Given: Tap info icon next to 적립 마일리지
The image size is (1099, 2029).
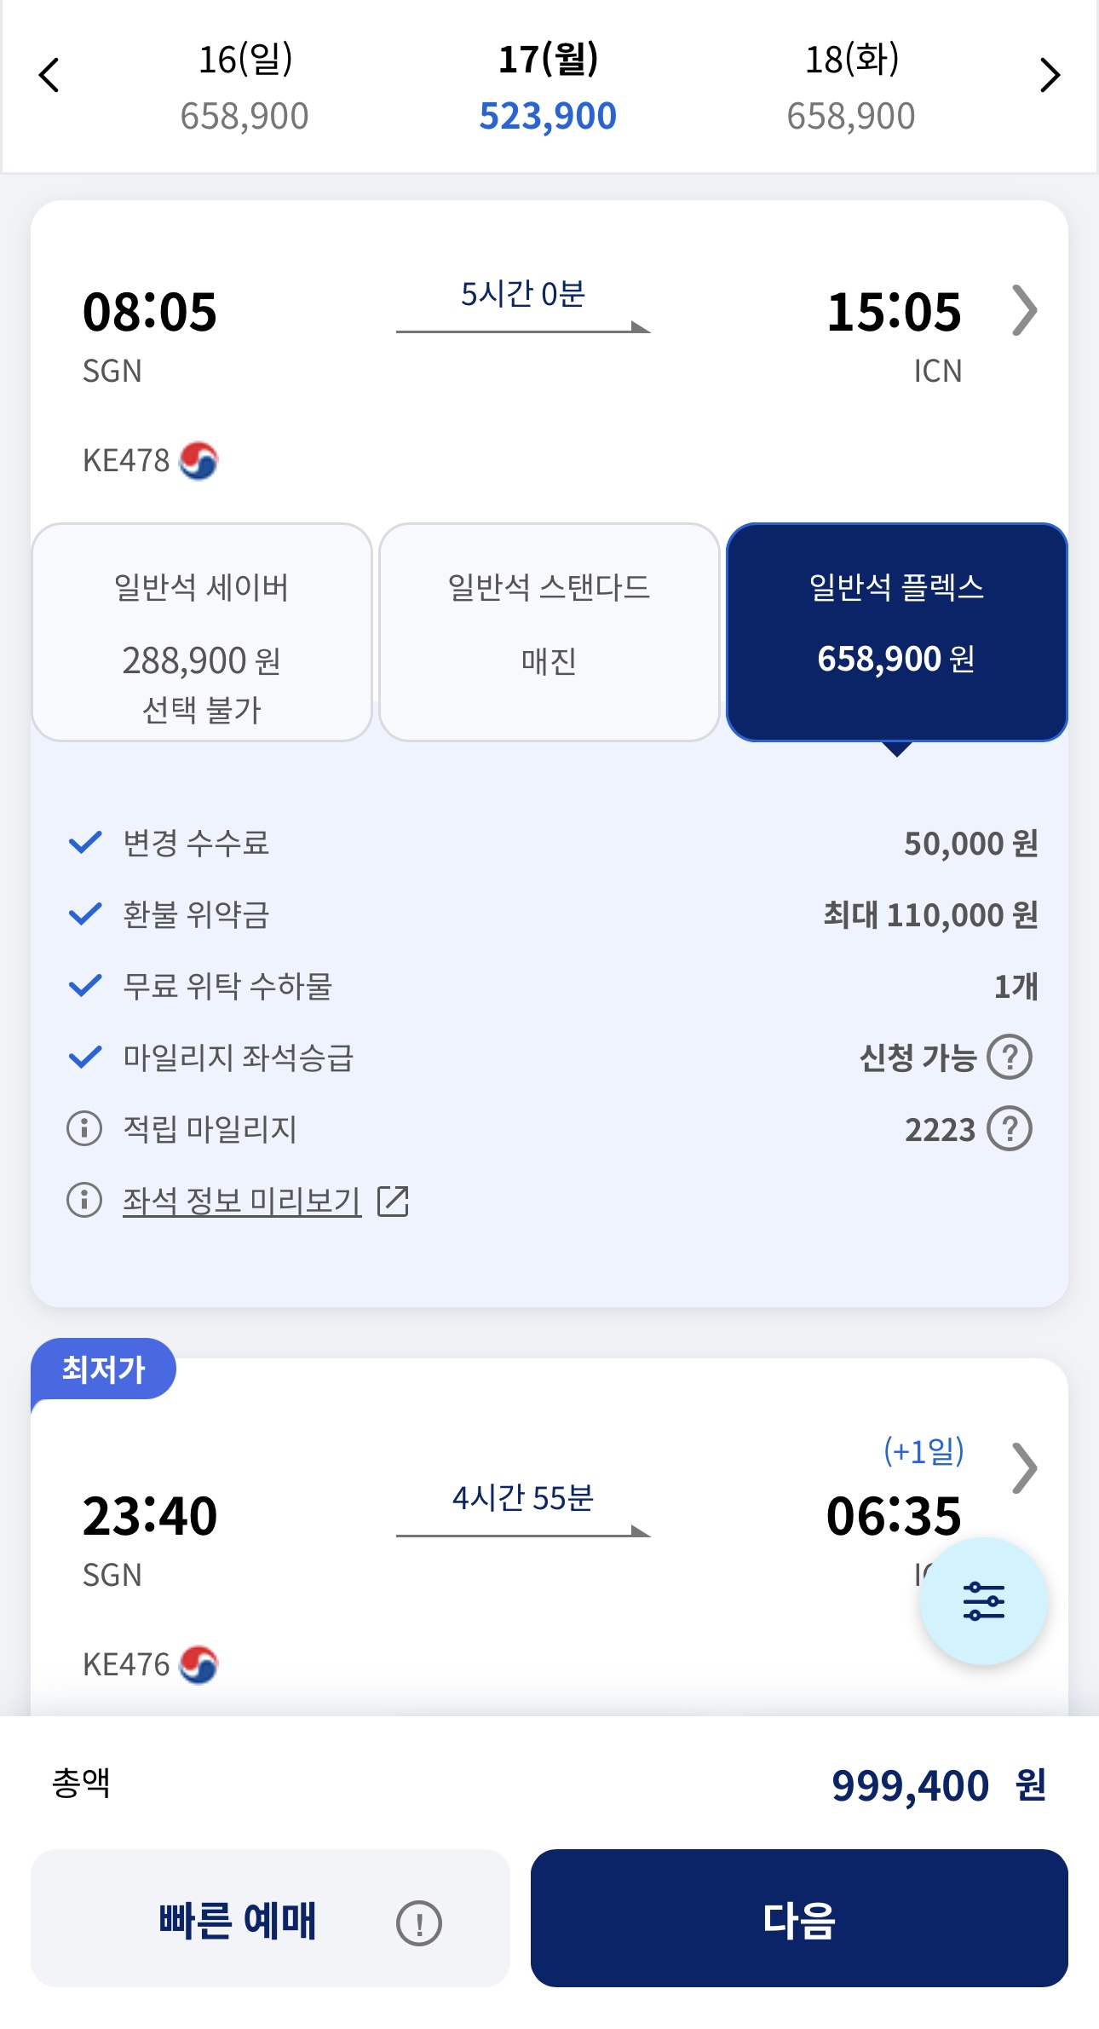Looking at the screenshot, I should click(x=84, y=1129).
